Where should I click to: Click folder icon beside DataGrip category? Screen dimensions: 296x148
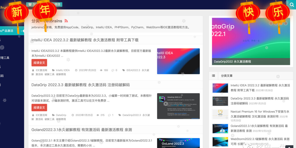(53, 115)
